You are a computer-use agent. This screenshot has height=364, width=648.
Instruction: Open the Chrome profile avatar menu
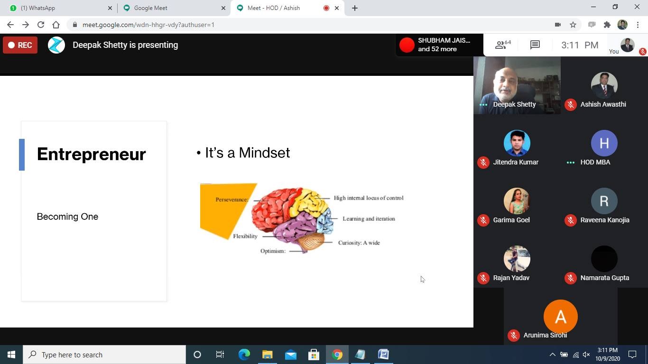[622, 25]
